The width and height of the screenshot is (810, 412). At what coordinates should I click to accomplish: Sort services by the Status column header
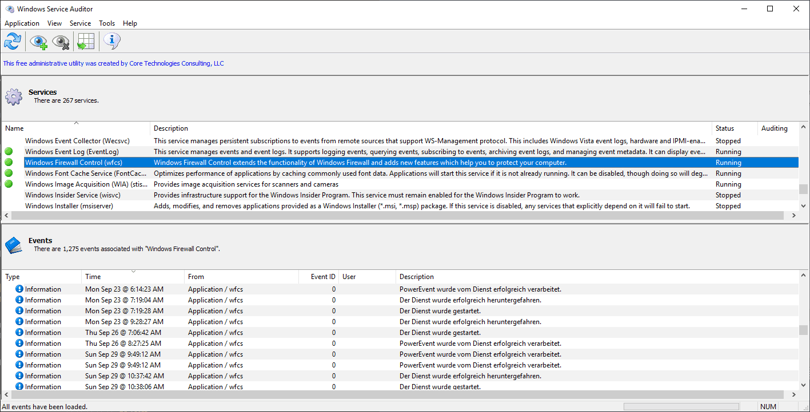click(735, 128)
